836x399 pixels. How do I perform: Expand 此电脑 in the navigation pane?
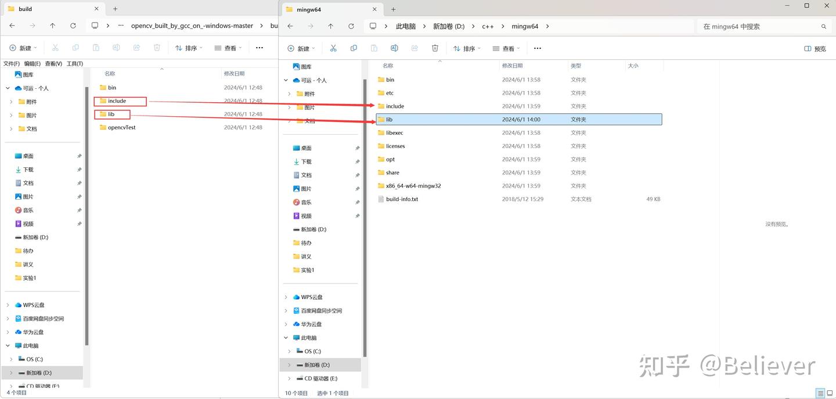click(285, 337)
